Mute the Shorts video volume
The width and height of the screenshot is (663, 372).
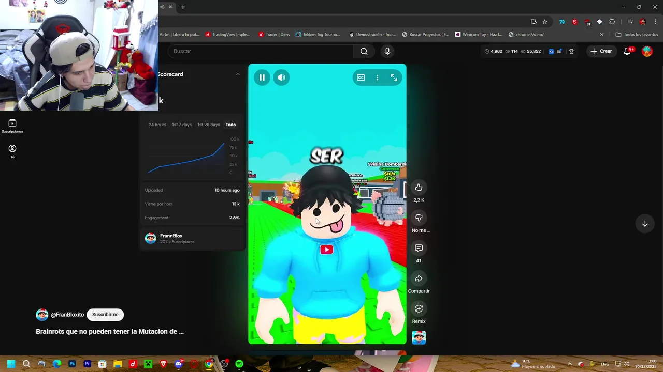pyautogui.click(x=281, y=78)
